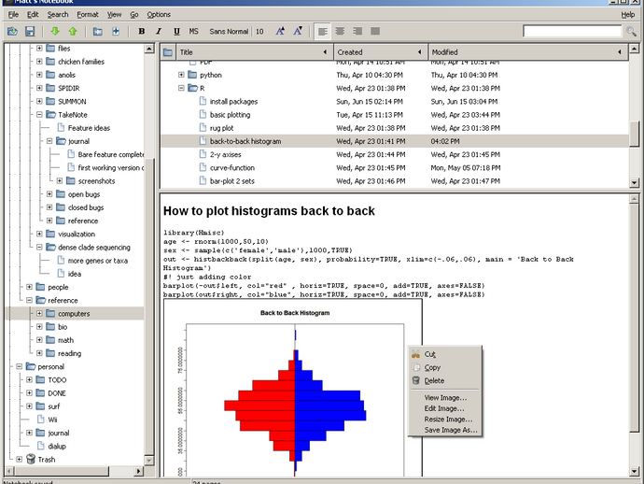Choose Save Image As... in context menu

(445, 430)
